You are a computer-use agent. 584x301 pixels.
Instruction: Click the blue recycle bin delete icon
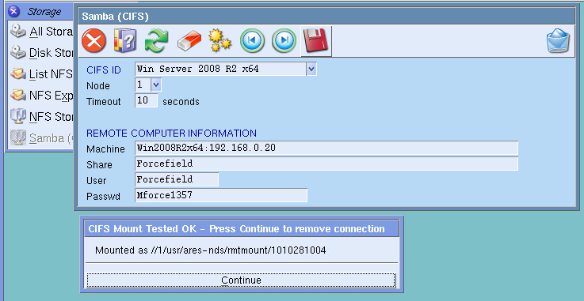tap(559, 40)
